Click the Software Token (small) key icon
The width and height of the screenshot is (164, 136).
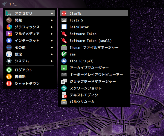pos(64,41)
